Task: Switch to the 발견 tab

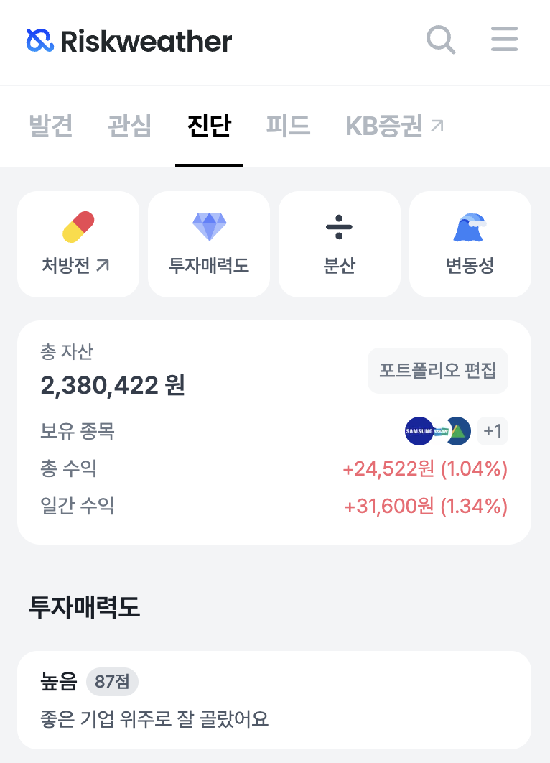Action: 50,126
